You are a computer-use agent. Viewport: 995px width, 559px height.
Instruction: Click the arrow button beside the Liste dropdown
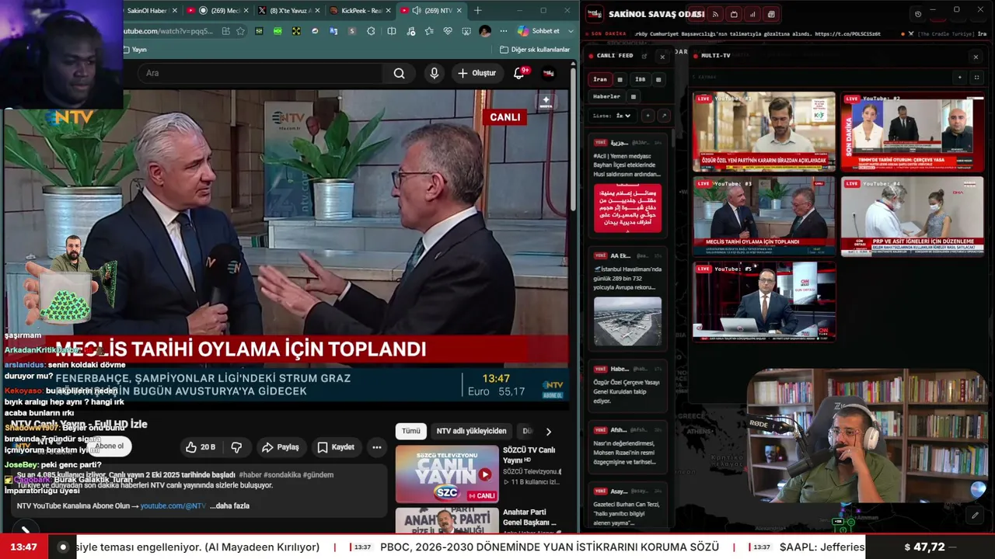coord(664,116)
